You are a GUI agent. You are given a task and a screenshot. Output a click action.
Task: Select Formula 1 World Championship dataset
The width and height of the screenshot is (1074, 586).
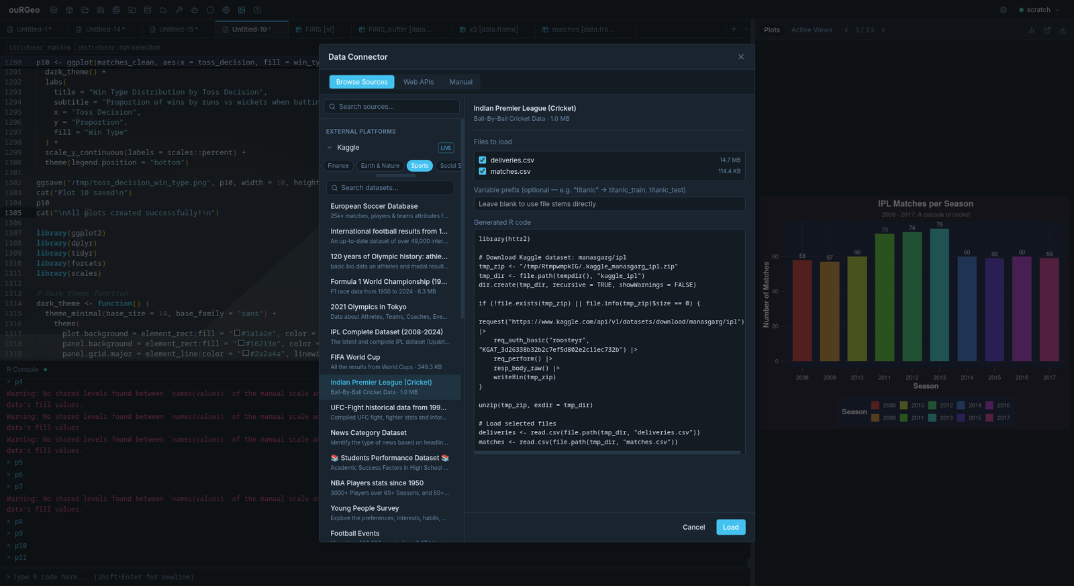tap(390, 287)
